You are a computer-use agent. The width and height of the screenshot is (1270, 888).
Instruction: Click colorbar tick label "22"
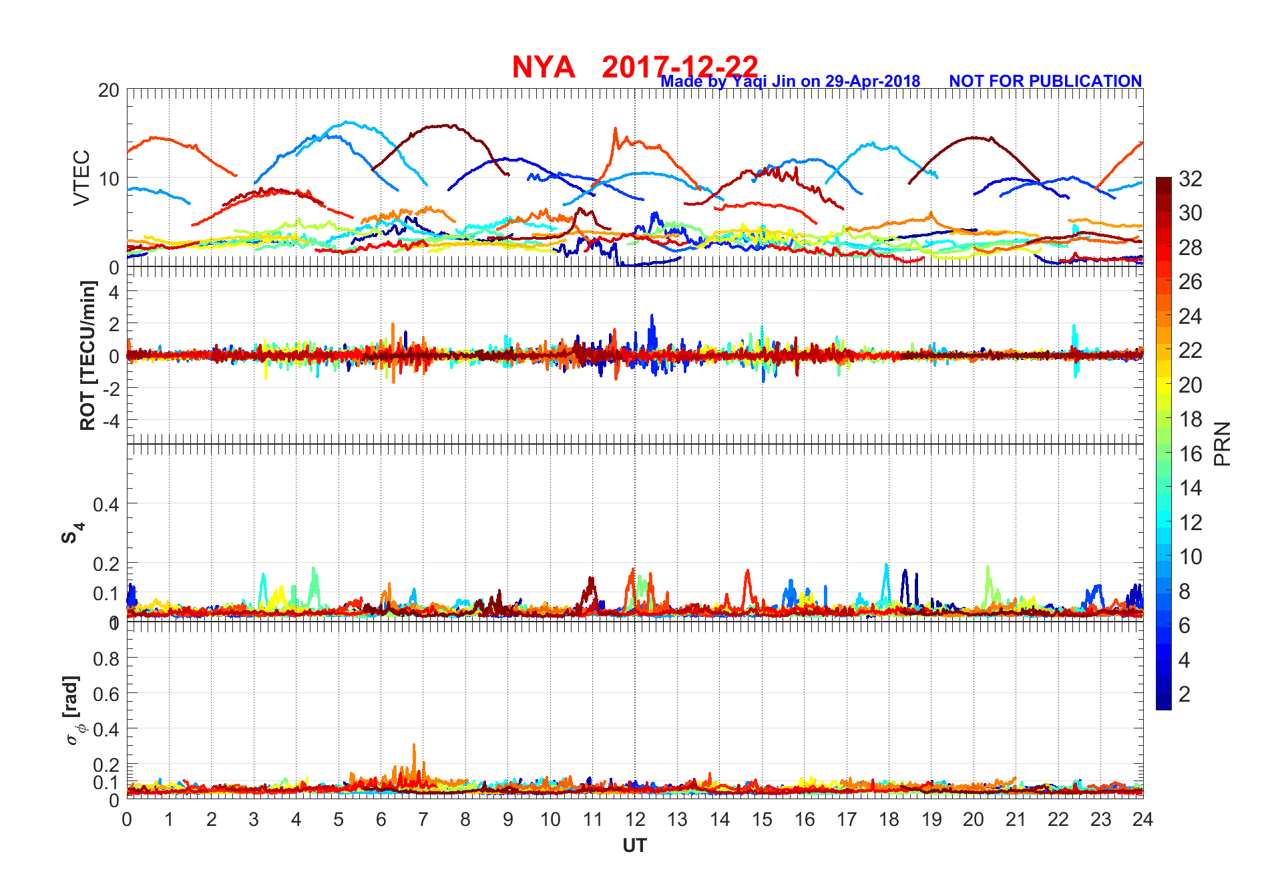[1191, 351]
